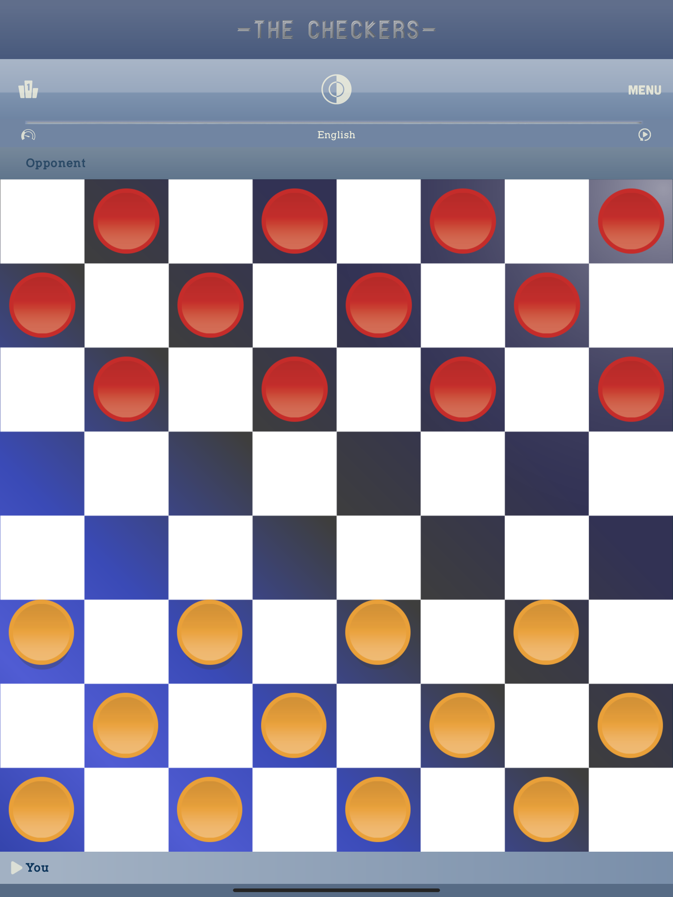
Task: Click the English variant label
Action: click(336, 135)
